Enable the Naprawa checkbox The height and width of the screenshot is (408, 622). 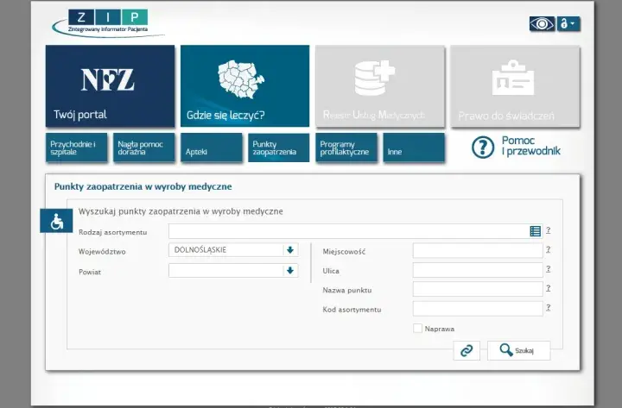coord(418,329)
